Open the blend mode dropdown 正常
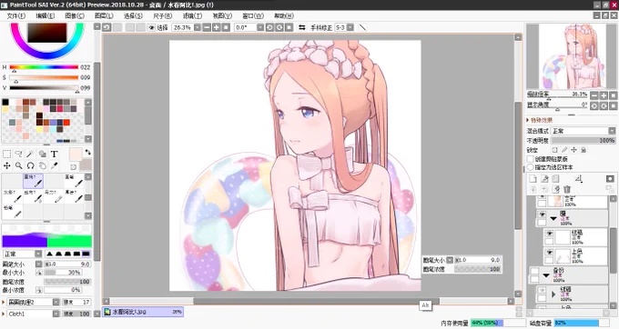This screenshot has width=619, height=329. coord(583,131)
